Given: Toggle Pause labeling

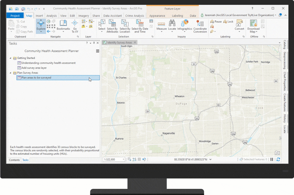Looking at the screenshot, I should 216,22.
